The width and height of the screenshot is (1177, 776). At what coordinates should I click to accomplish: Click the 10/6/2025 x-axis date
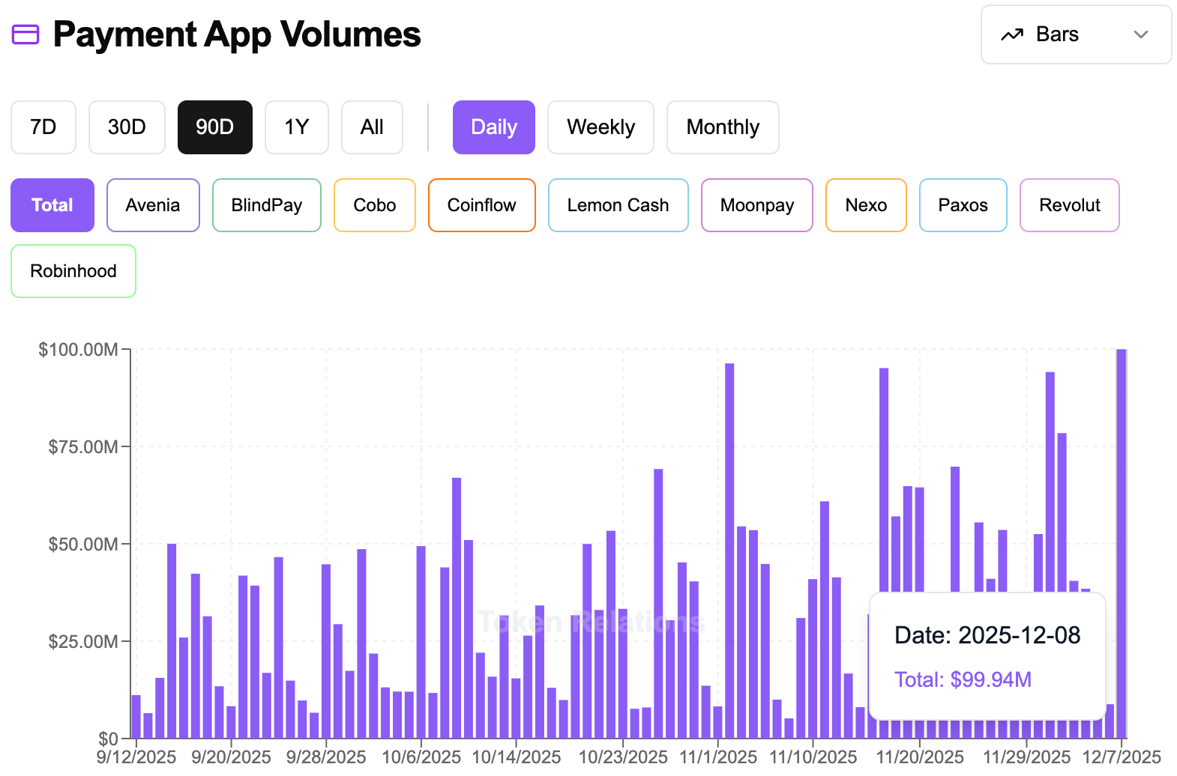(x=421, y=757)
